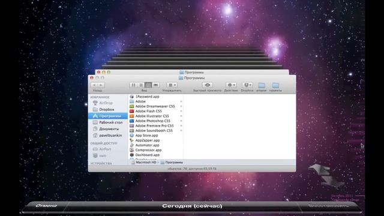The height and width of the screenshot is (216, 384).
Task: Open the Action gear dropdown menu
Action: [231, 85]
